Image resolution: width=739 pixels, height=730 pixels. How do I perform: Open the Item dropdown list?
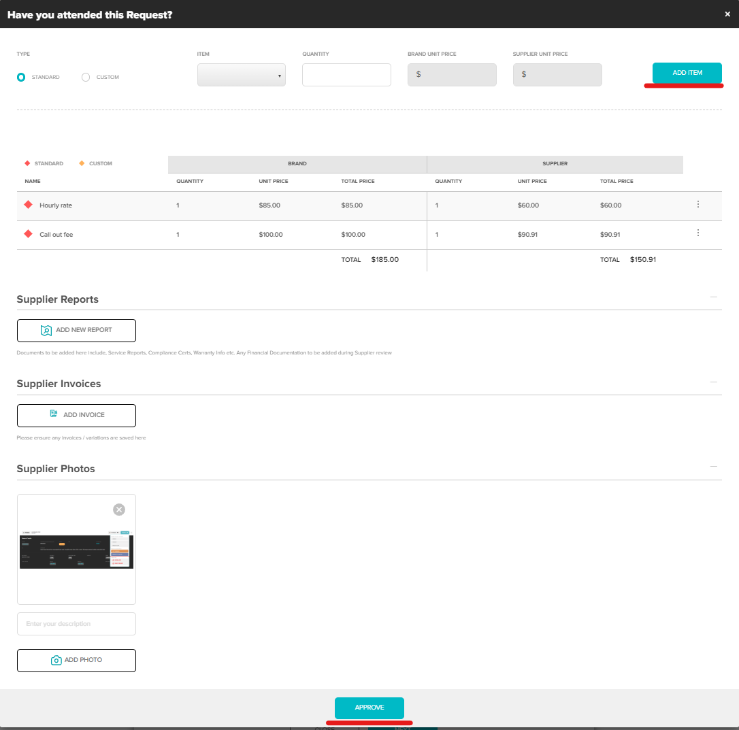242,75
